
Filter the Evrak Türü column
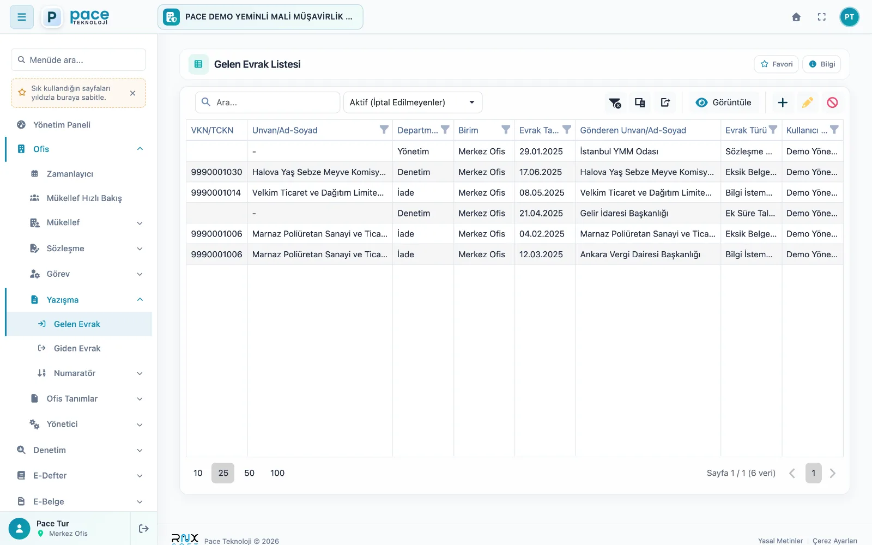(x=773, y=130)
